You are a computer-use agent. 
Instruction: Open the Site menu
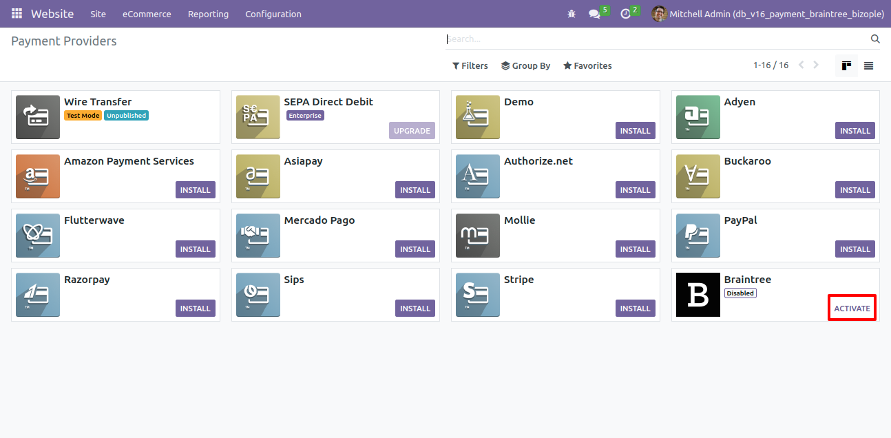(98, 14)
